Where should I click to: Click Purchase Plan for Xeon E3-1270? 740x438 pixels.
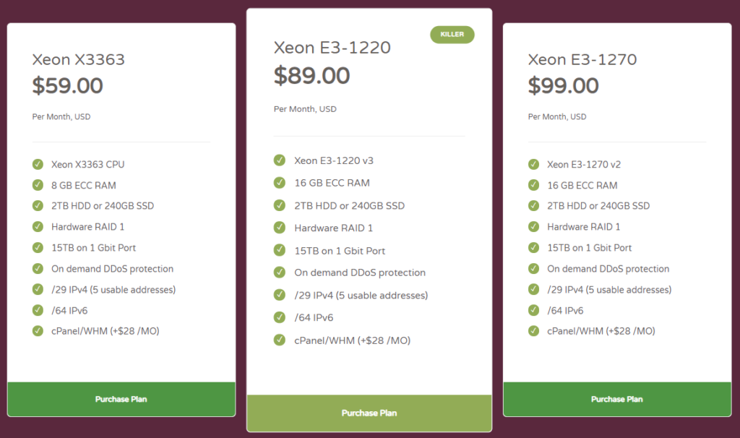coord(616,399)
